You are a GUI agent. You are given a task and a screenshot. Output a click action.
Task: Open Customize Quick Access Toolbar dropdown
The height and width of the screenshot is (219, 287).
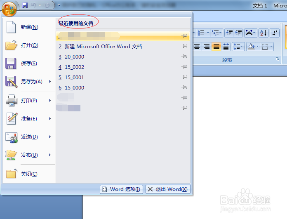(59, 5)
